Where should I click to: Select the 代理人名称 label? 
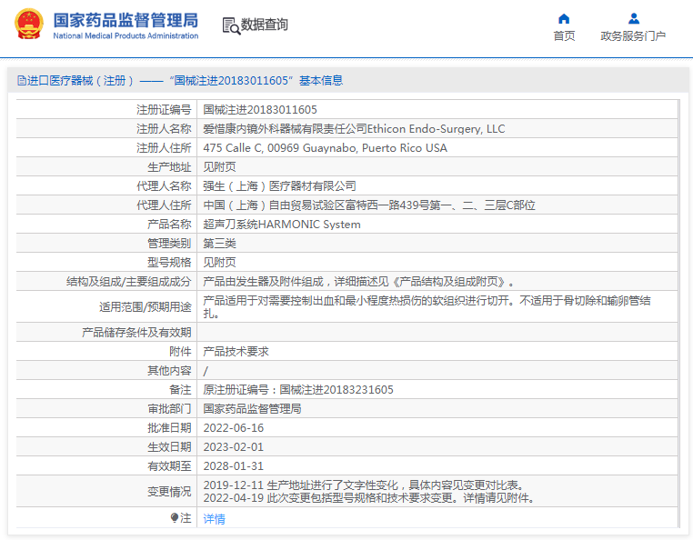(x=164, y=186)
